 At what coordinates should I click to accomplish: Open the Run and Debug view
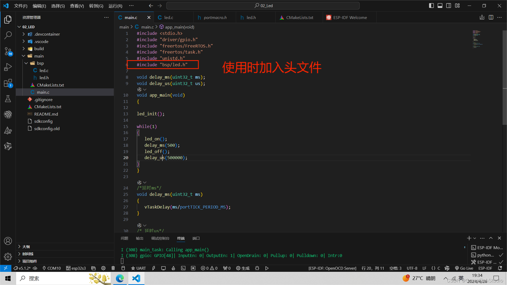[8, 67]
